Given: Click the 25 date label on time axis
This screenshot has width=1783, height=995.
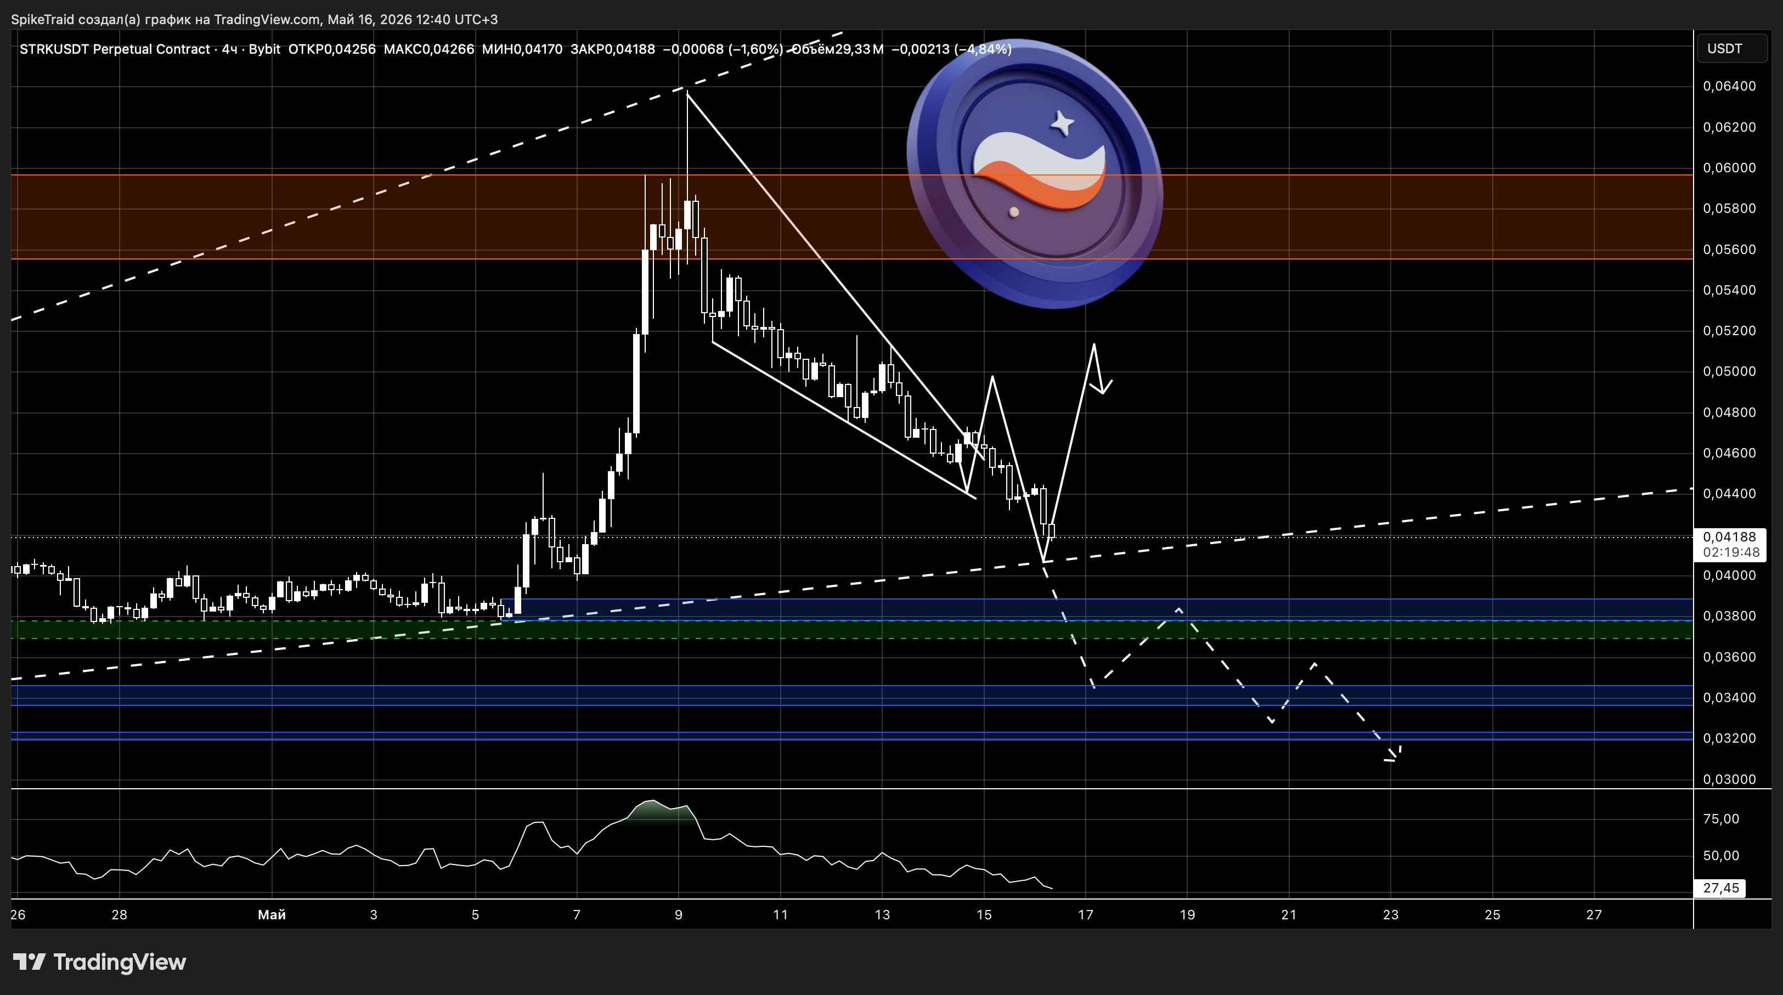Looking at the screenshot, I should click(1492, 915).
